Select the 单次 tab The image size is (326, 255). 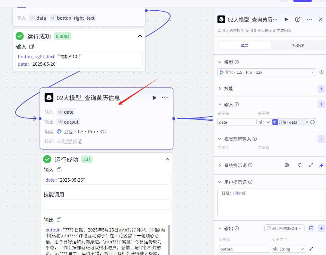pyautogui.click(x=244, y=45)
